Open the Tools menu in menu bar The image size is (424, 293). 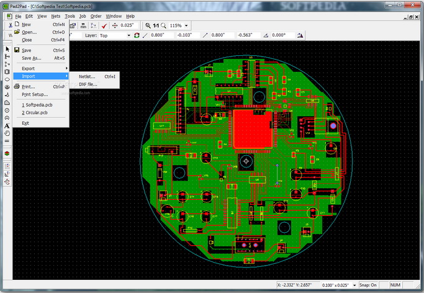(x=70, y=16)
